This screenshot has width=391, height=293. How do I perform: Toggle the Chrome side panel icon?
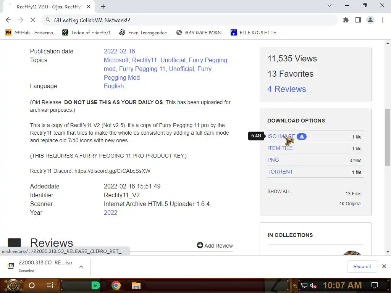pyautogui.click(x=358, y=20)
